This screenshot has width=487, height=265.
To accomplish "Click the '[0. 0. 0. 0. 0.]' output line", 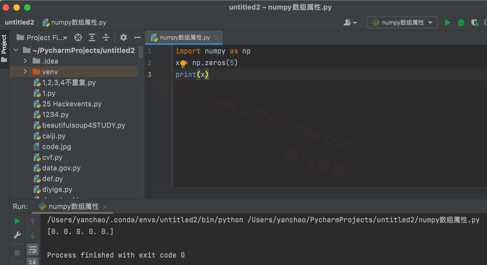I will click(x=80, y=231).
